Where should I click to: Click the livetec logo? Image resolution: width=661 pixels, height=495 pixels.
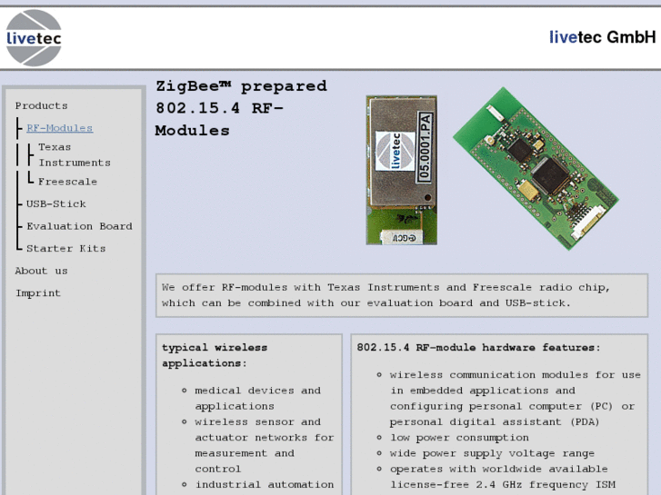click(x=34, y=38)
